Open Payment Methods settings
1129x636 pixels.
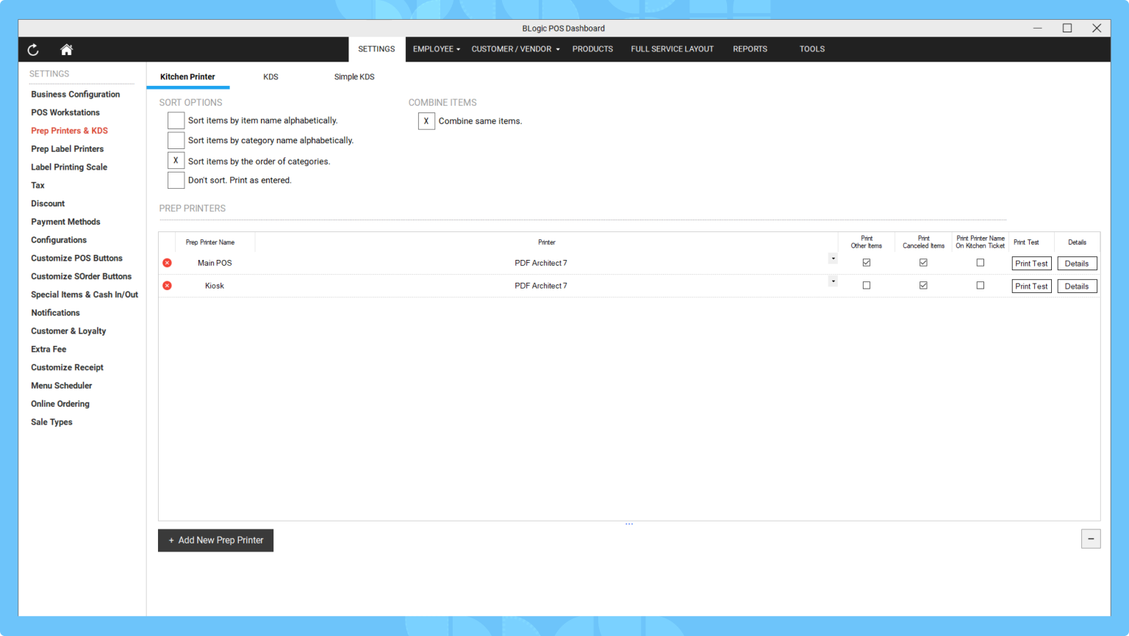coord(65,222)
